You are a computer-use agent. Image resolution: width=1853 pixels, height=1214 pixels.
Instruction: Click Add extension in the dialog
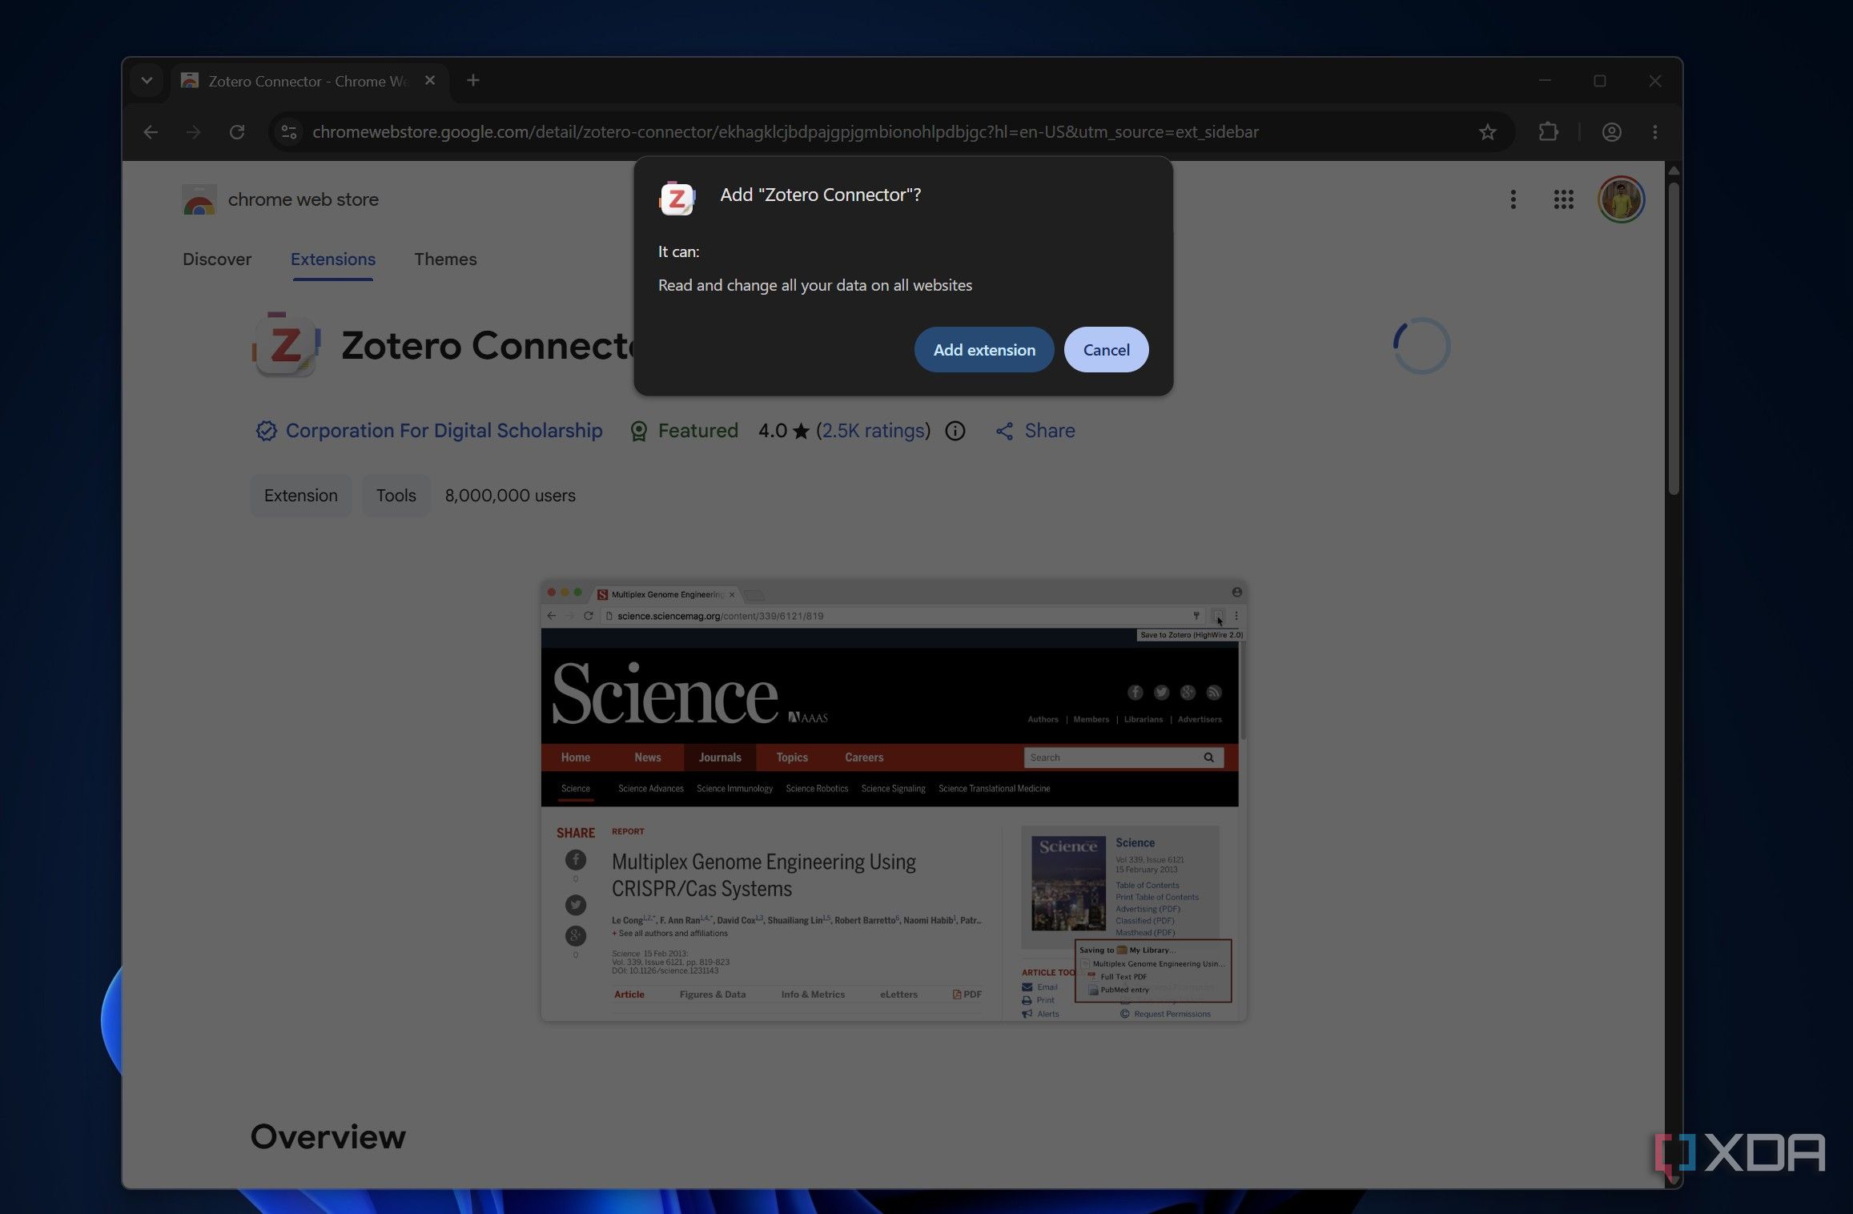[983, 350]
